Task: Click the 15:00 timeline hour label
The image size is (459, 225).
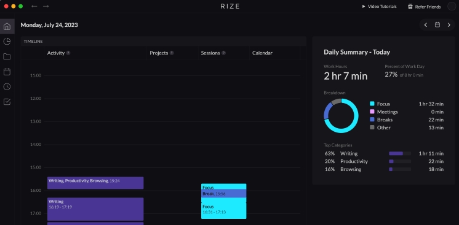Action: click(x=36, y=167)
